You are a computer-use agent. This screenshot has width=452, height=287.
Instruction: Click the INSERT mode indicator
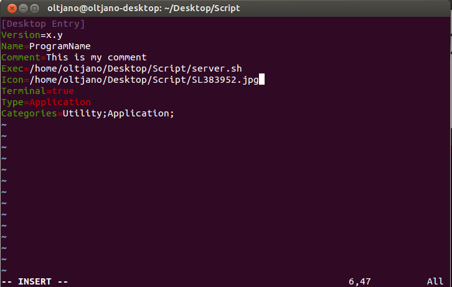coord(35,281)
